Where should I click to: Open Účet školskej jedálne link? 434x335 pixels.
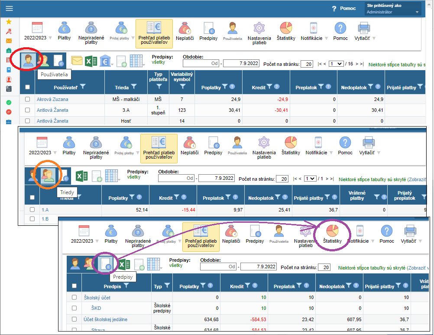click(x=105, y=319)
